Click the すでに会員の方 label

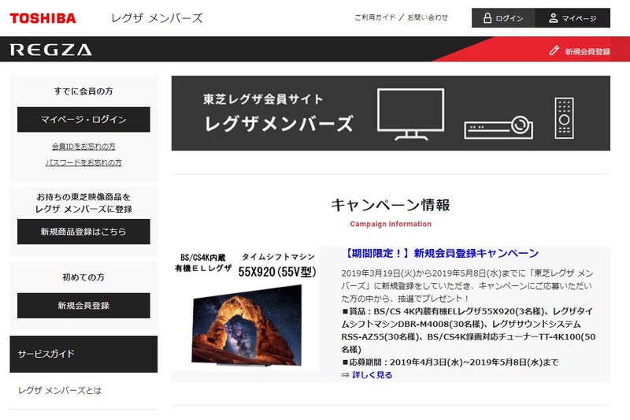pyautogui.click(x=83, y=91)
